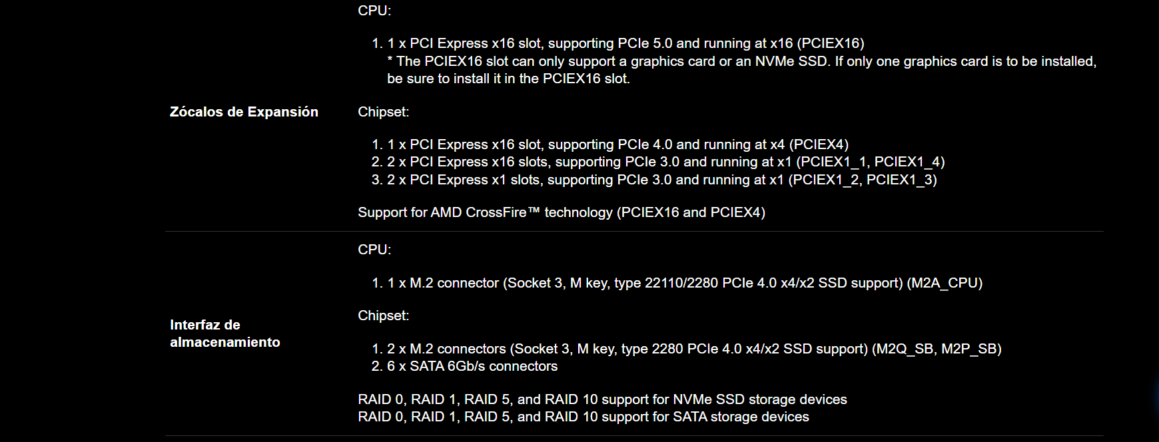Screen dimensions: 1159x442
Task: Click the word 'almacenamiento' in the left column
Action: [225, 342]
